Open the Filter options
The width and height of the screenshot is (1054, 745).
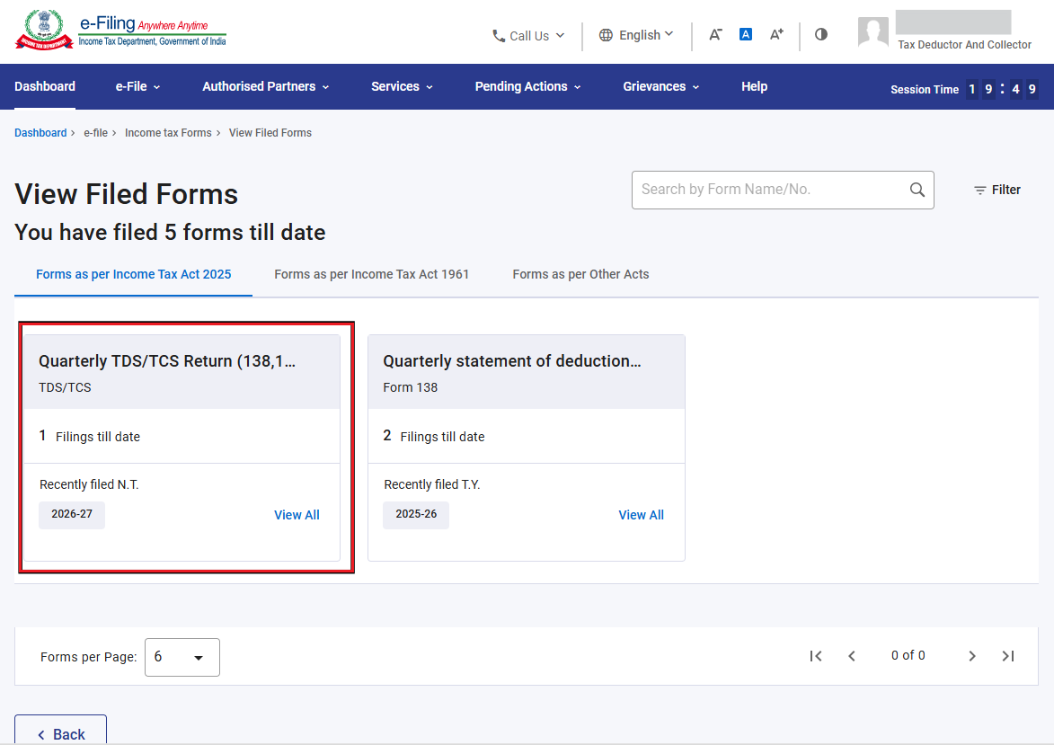[997, 191]
